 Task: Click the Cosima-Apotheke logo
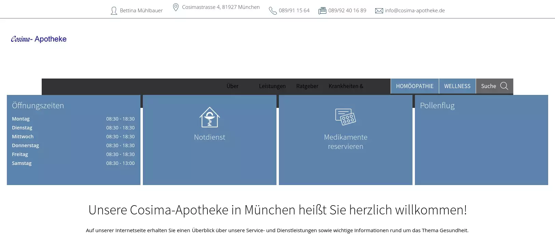[x=39, y=39]
